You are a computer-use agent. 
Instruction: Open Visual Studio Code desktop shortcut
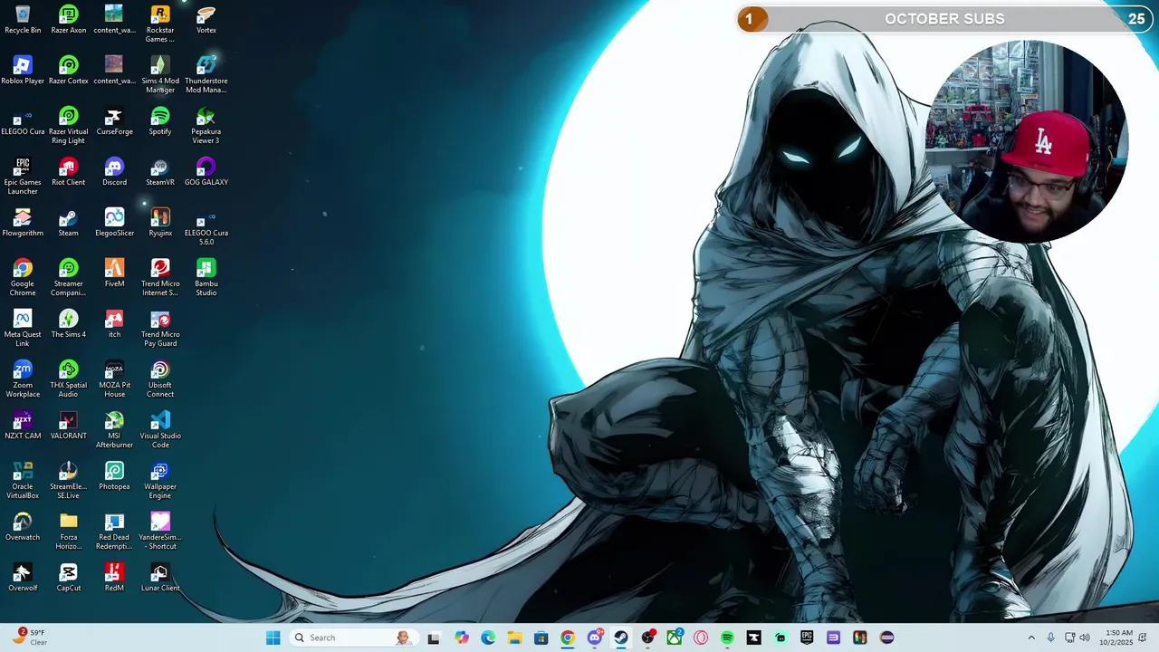(160, 429)
